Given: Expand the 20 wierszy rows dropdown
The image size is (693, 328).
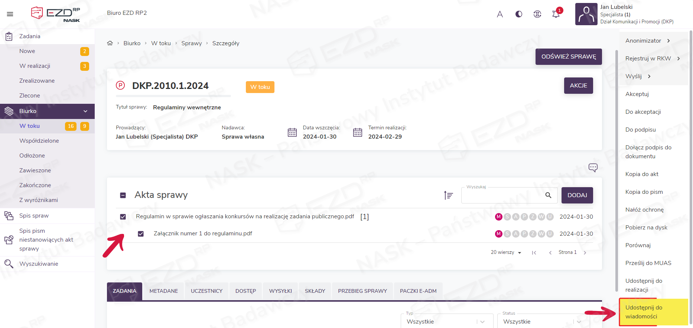Looking at the screenshot, I should pyautogui.click(x=506, y=252).
